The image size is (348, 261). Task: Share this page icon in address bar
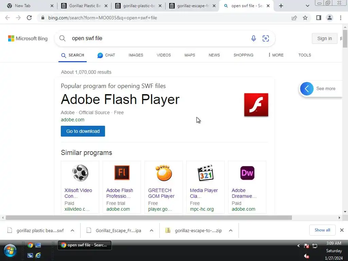point(294,18)
